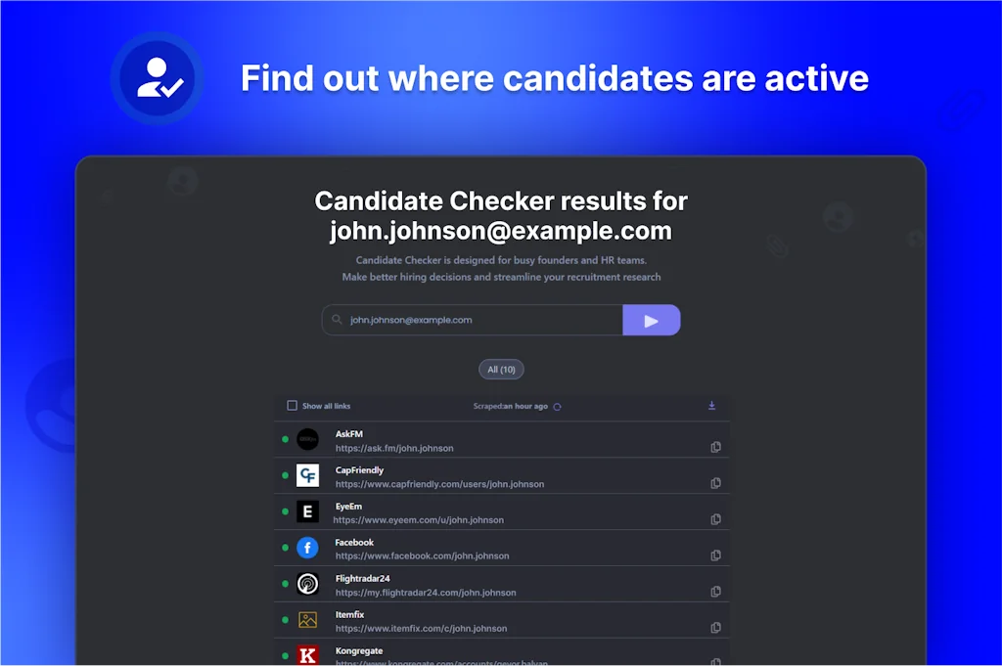The image size is (1002, 666).
Task: Click the green indicator next to Itemfix
Action: pos(287,619)
